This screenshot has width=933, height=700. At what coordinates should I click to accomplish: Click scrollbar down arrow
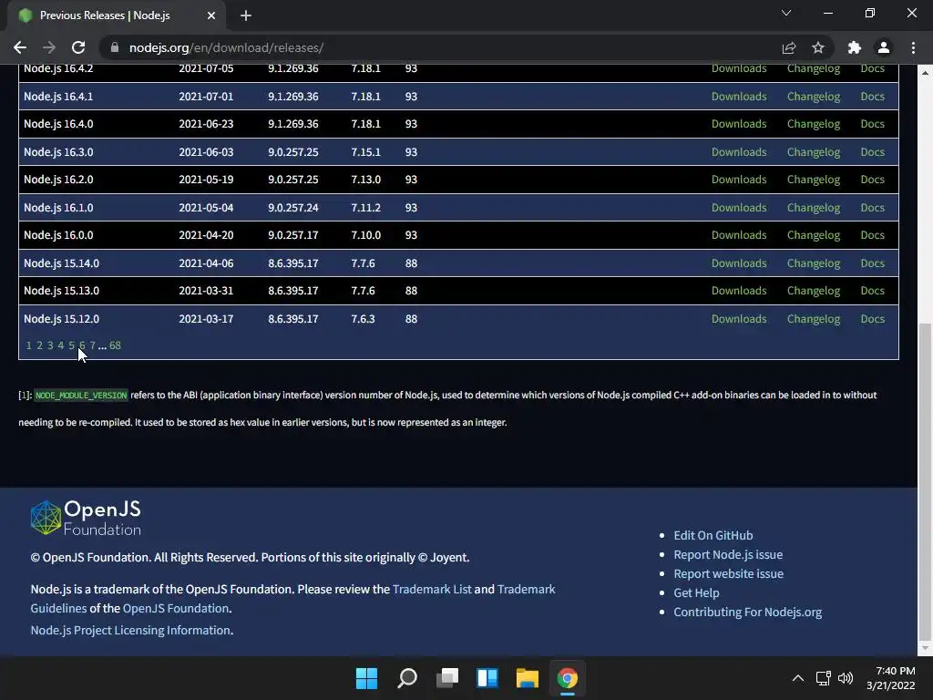tap(925, 648)
